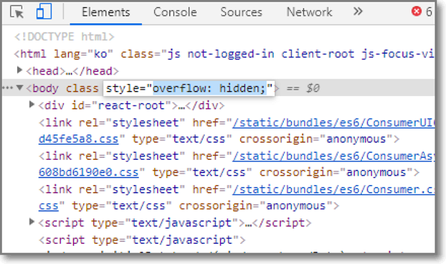Screen dimensions: 446x264
Task: Click the id="react-root" attribute text
Action: pos(121,106)
